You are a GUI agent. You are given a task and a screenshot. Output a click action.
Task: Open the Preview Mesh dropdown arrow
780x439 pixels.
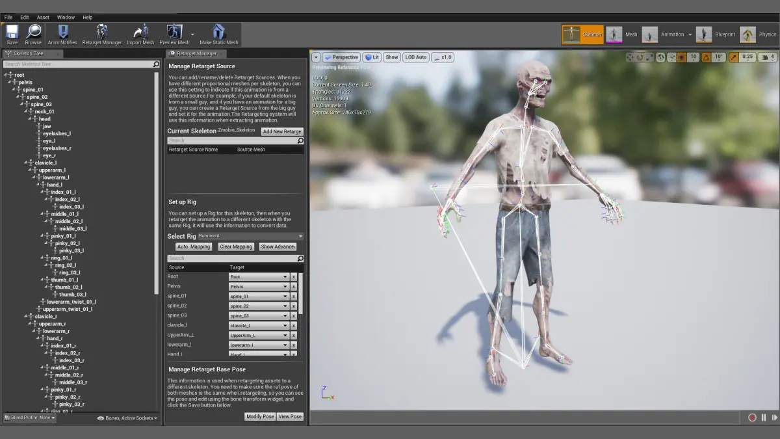coord(192,34)
